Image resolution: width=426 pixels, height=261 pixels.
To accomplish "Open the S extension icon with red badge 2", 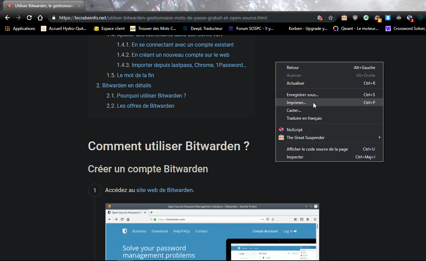I will coord(410,18).
